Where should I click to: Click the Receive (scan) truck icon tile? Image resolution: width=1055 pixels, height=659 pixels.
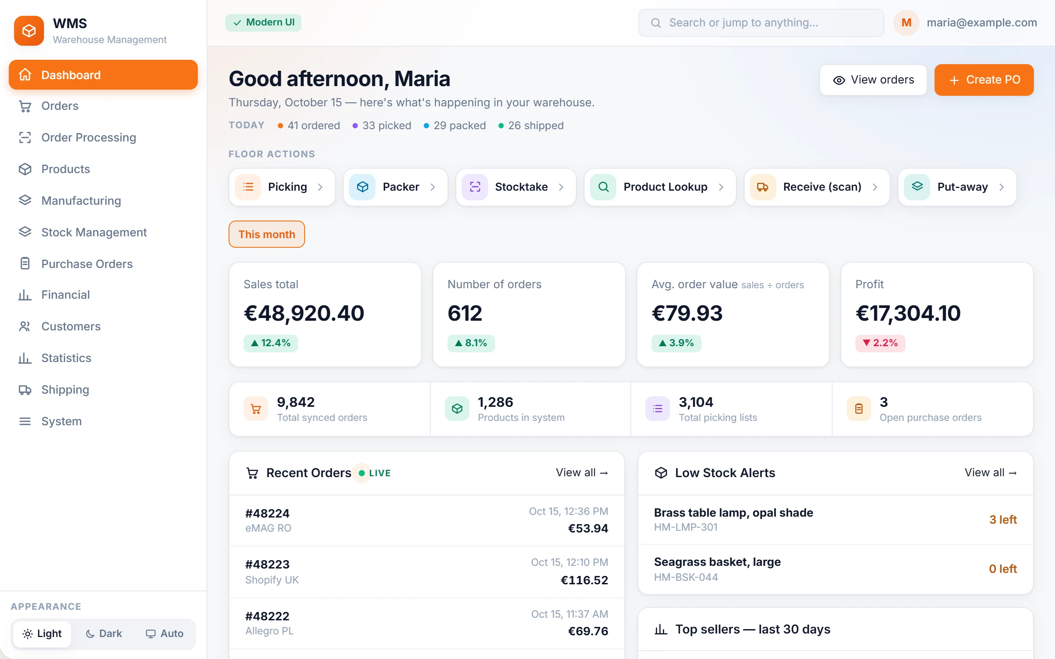[763, 187]
